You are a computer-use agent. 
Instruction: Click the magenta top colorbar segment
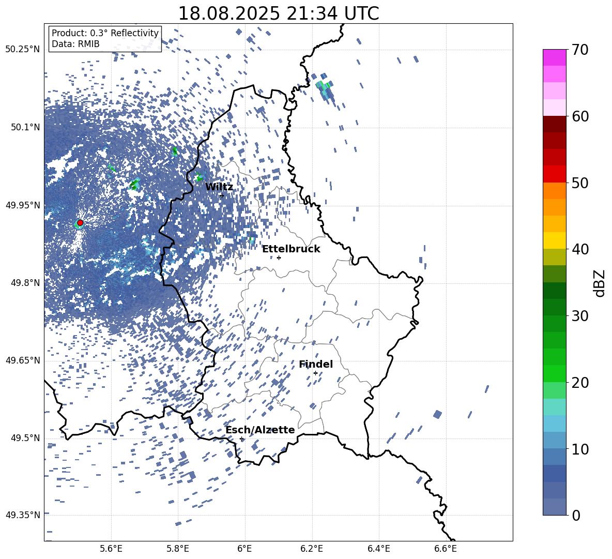click(555, 57)
